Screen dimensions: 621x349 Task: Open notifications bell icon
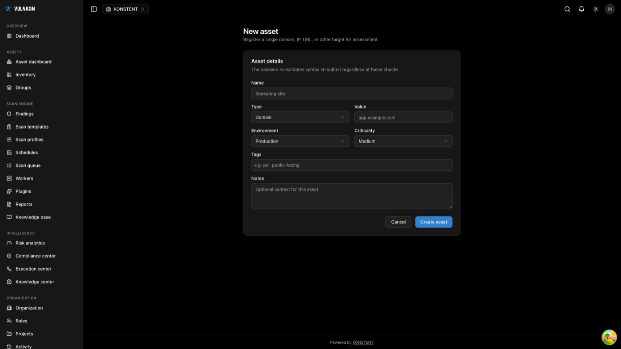(581, 9)
